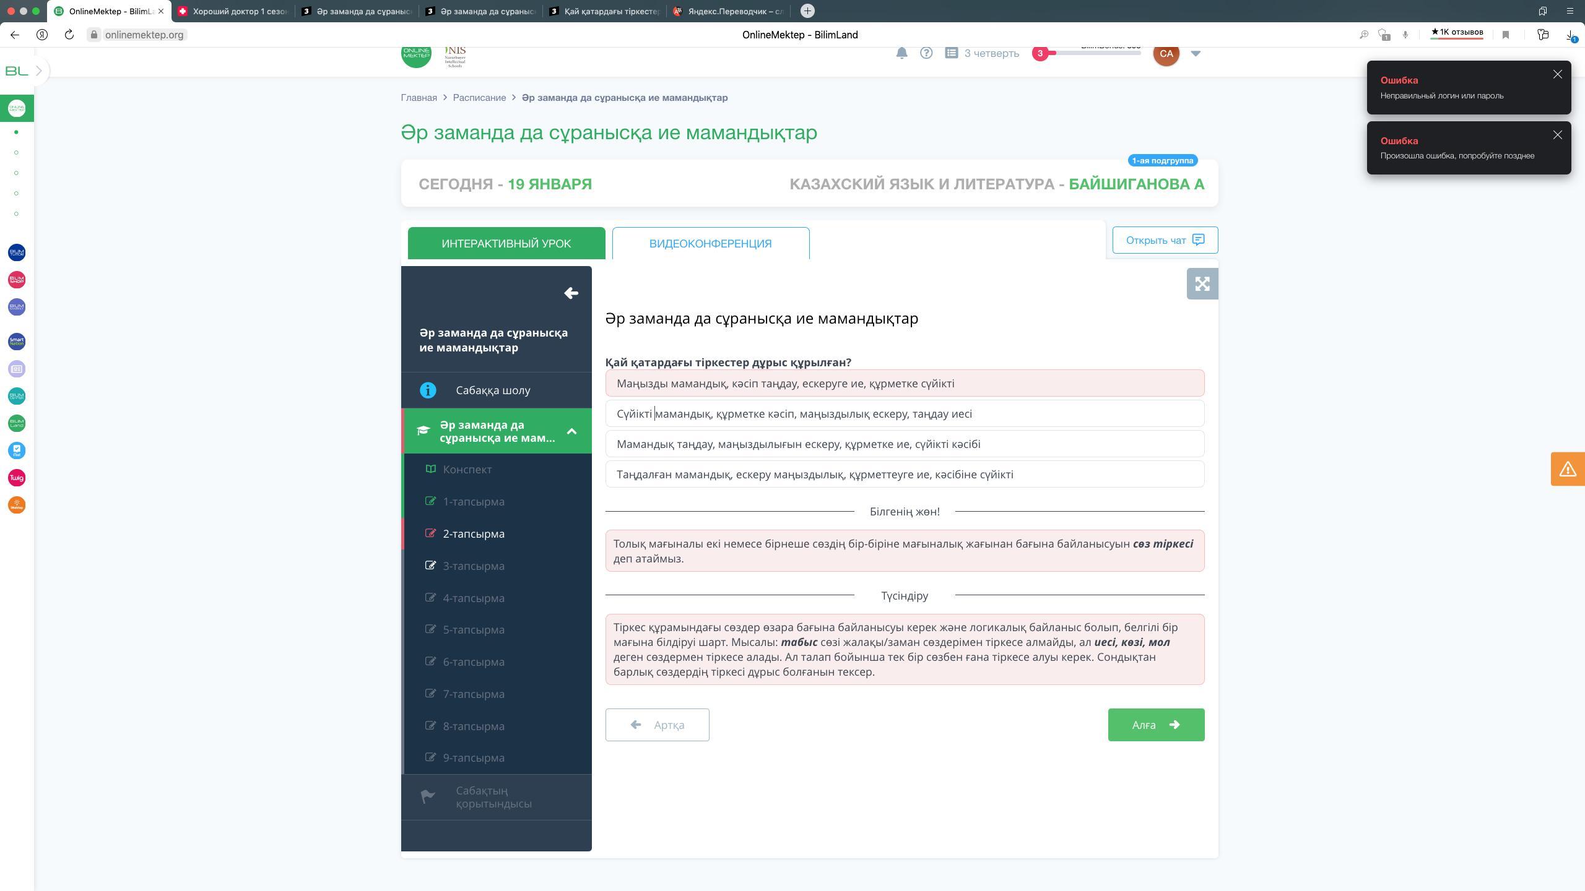Image resolution: width=1585 pixels, height=891 pixels.
Task: Collapse the lesson section chevron
Action: tap(571, 431)
